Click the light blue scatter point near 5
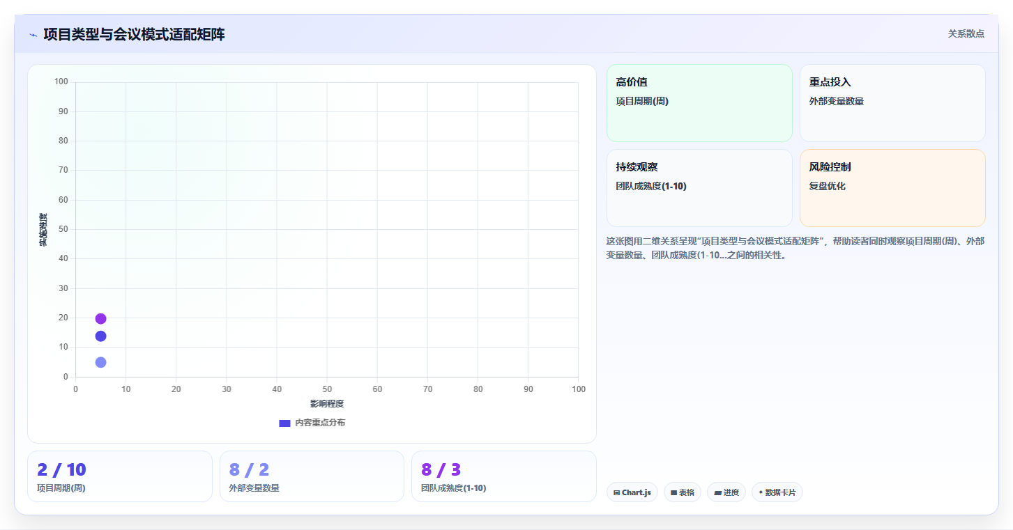Image resolution: width=1013 pixels, height=530 pixels. pos(100,362)
